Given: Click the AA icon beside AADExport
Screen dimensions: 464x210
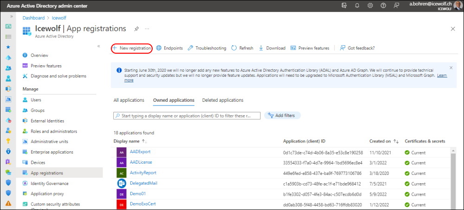Looking at the screenshot, I should coord(122,152).
